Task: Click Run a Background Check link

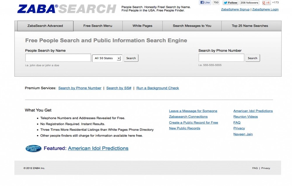Action: point(158,88)
